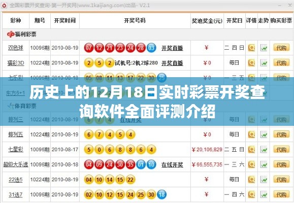Open the 七星彩 lottery link
The image size is (294, 203).
[x=16, y=149]
